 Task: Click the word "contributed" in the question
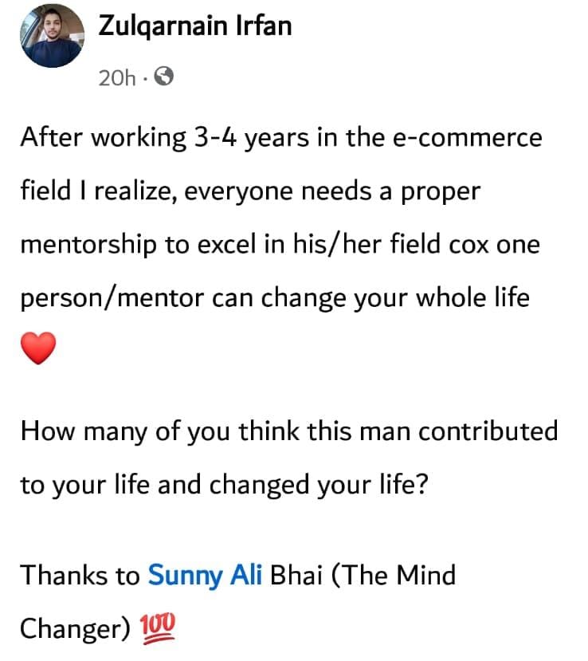coord(488,431)
